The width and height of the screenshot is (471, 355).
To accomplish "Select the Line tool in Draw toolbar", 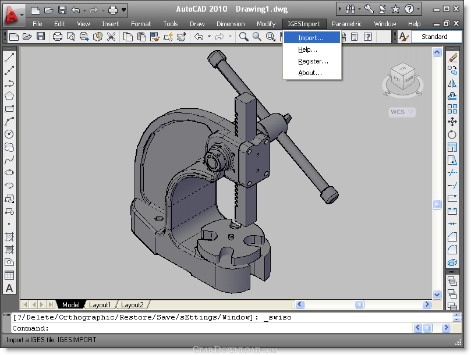I will [x=9, y=58].
